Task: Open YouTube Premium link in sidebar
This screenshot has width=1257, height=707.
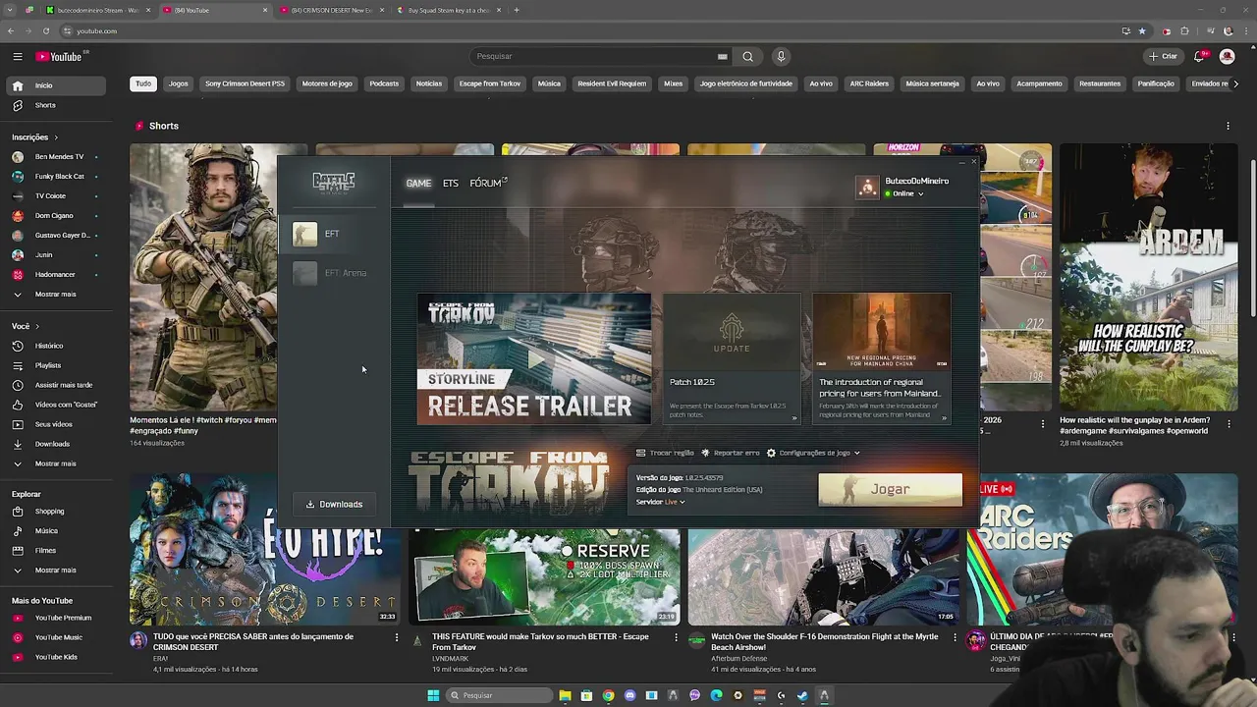Action: pyautogui.click(x=55, y=618)
